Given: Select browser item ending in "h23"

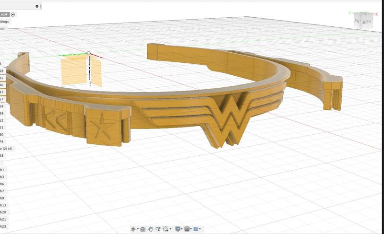Looking at the screenshot, I should [x=3, y=226].
